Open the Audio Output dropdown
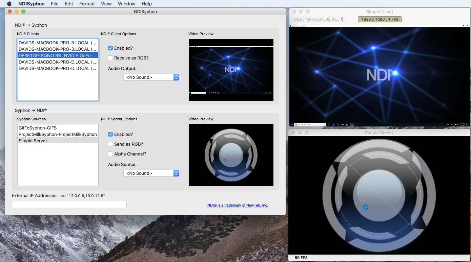This screenshot has height=262, width=471. pos(151,77)
